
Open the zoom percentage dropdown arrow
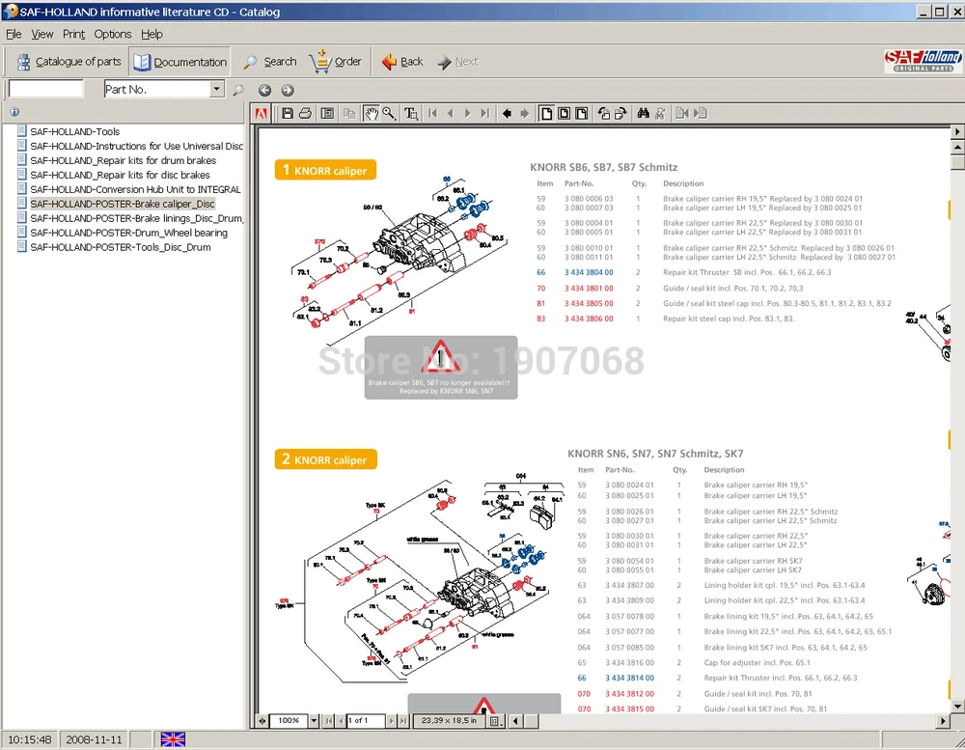[314, 720]
